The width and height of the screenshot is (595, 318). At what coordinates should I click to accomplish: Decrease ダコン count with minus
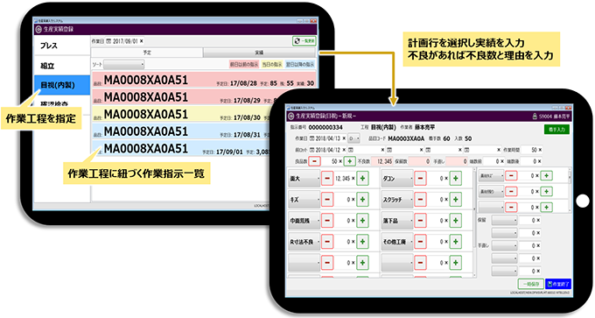(420, 178)
